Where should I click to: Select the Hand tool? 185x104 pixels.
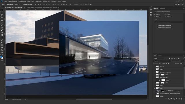(x=2, y=48)
